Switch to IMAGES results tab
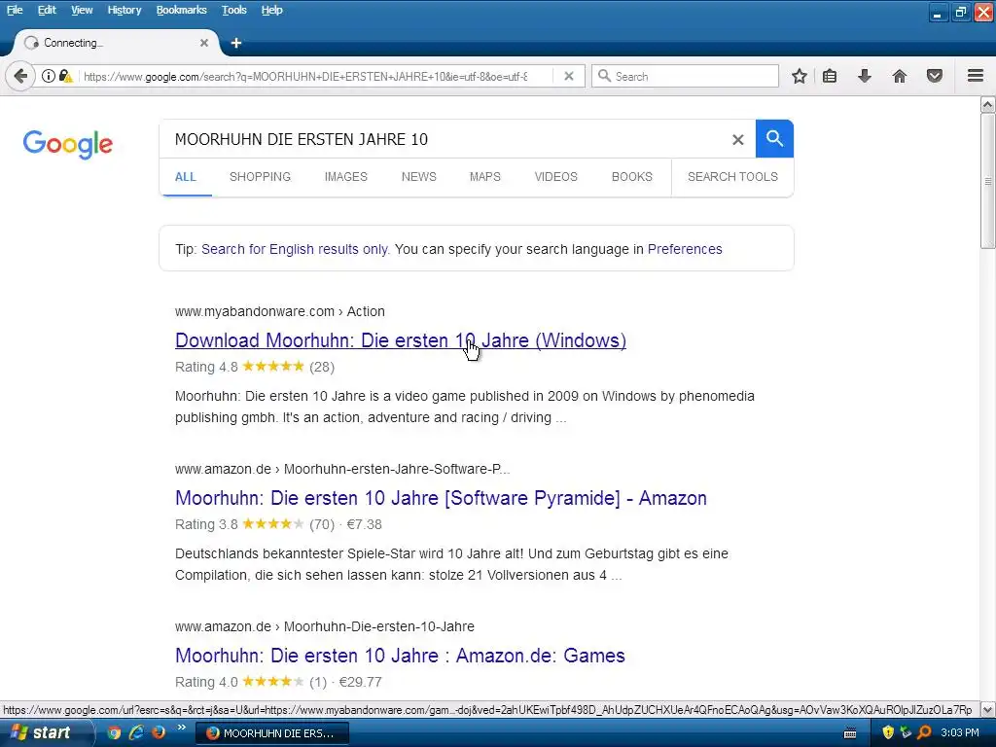The width and height of the screenshot is (996, 747). click(x=345, y=177)
